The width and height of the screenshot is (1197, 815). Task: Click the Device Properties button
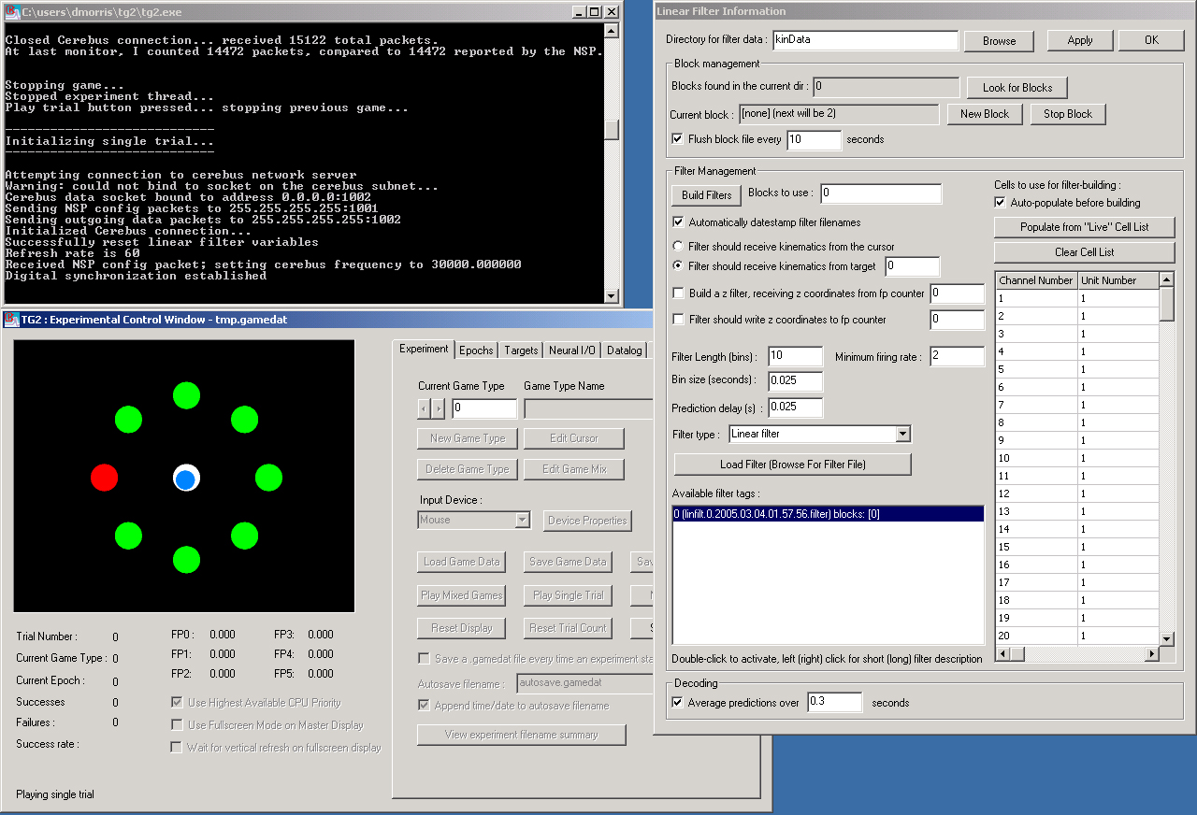[587, 521]
